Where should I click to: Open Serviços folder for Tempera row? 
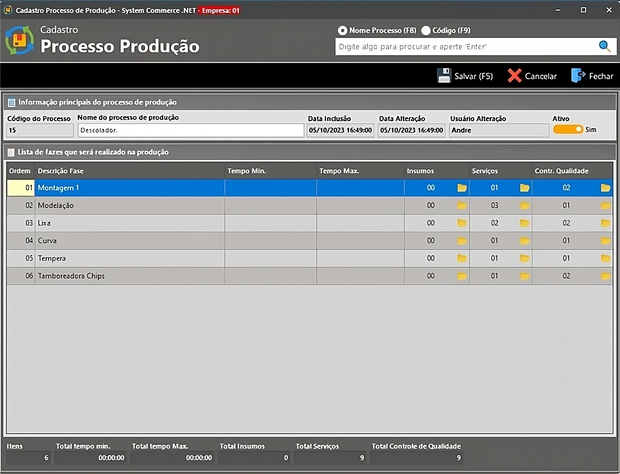coord(524,258)
